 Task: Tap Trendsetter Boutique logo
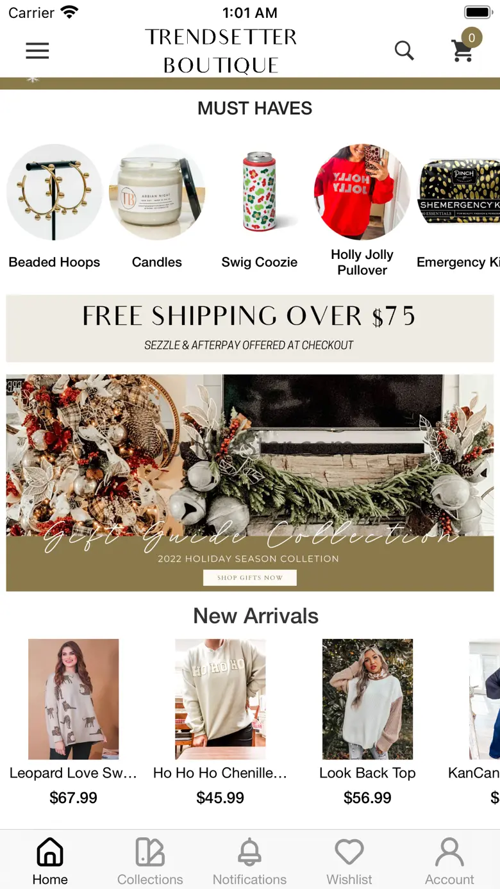click(x=221, y=51)
